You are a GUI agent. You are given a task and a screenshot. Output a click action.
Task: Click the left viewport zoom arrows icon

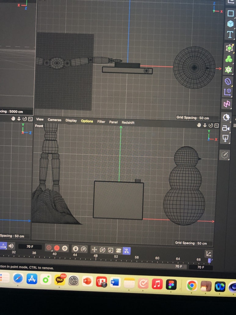pos(19,119)
